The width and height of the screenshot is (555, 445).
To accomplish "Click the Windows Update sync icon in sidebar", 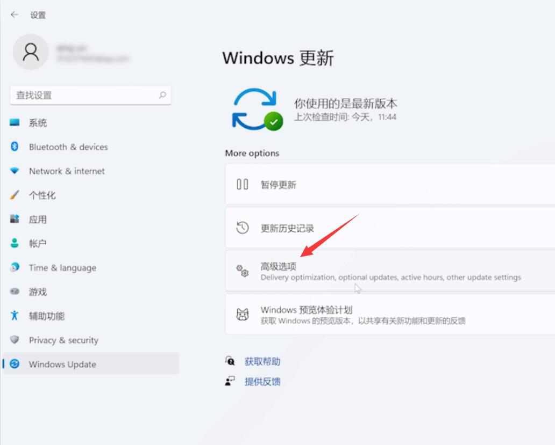I will (15, 364).
